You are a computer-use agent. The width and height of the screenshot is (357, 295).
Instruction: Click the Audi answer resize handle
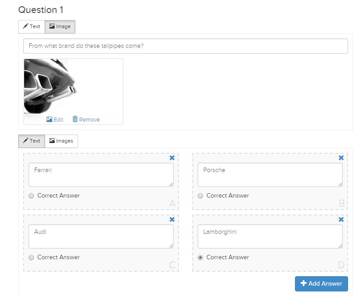pyautogui.click(x=171, y=246)
